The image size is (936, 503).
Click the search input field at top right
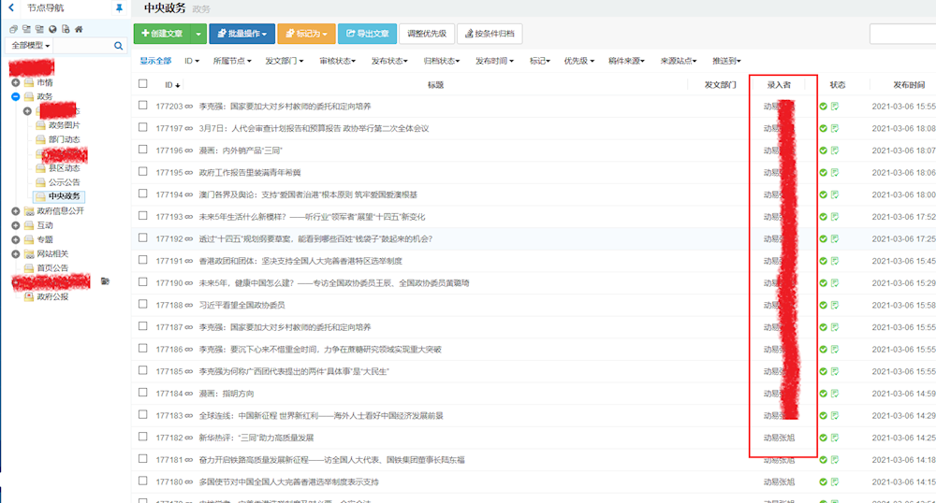click(x=902, y=34)
